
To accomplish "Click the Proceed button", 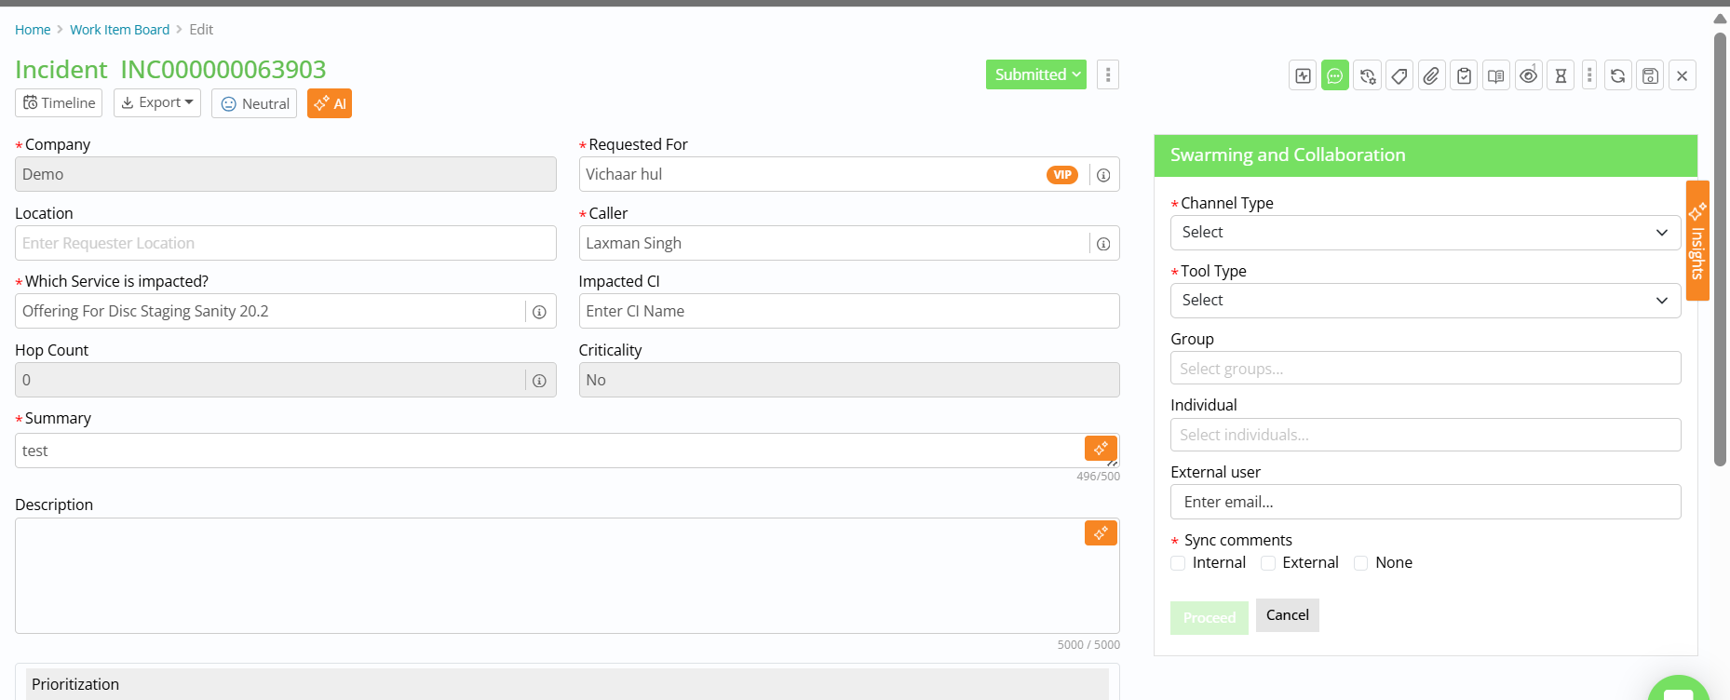I will [1210, 617].
